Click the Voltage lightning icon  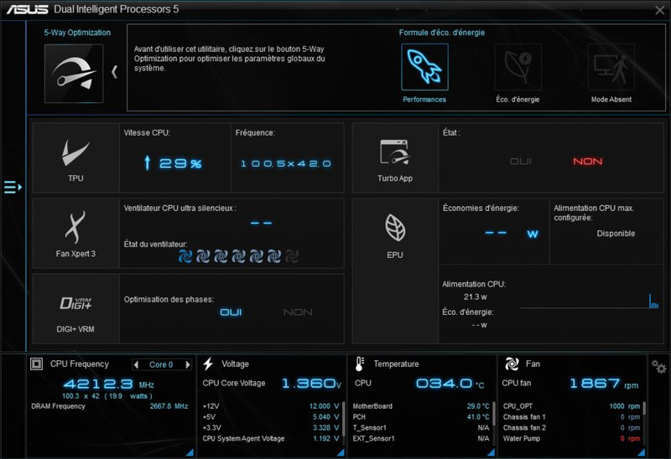pos(208,364)
